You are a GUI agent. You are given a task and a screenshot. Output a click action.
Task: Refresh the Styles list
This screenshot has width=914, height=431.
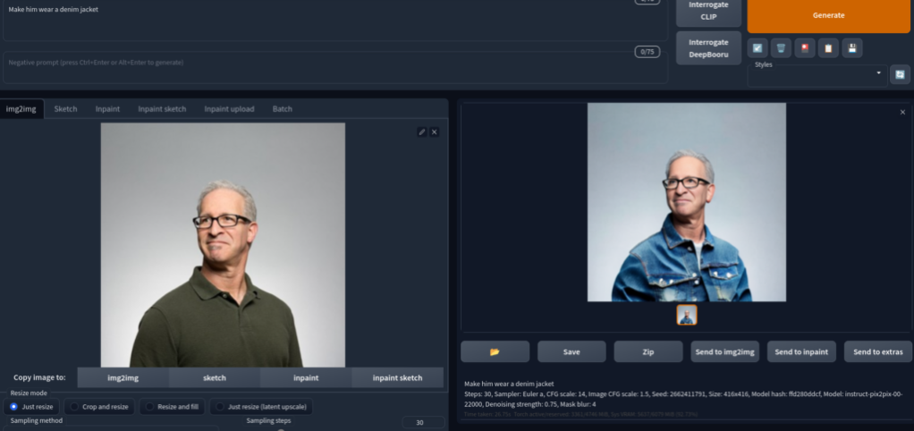(x=901, y=75)
